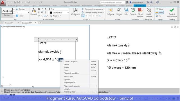Open the Wyrównanie justification button

[76, 12]
